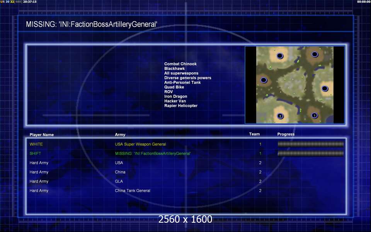Click SHIFT's MISSING FactionBossArtilleryGeneral army entry

(153, 154)
